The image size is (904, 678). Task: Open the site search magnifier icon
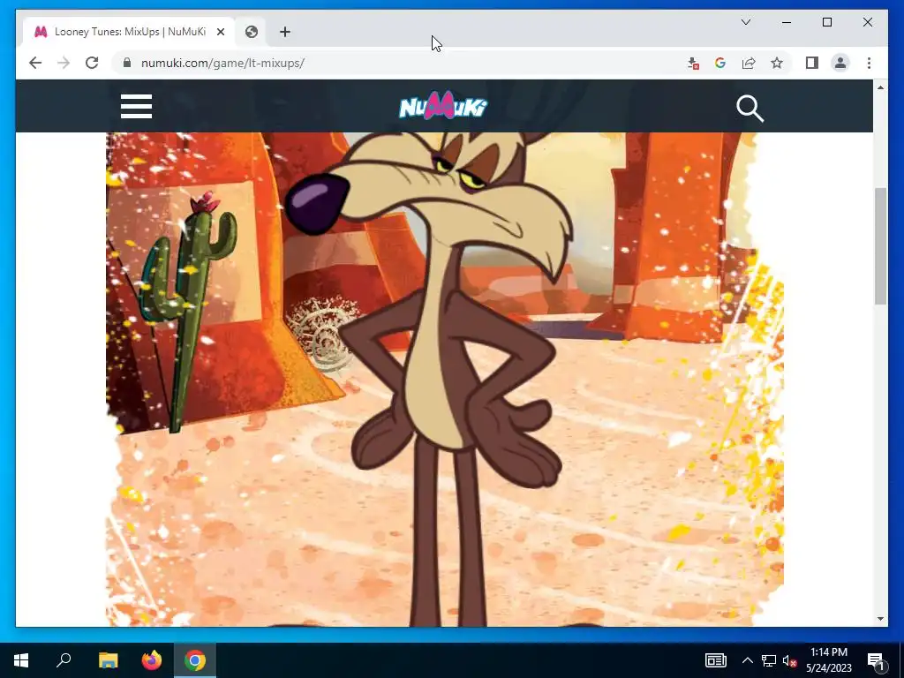(750, 109)
